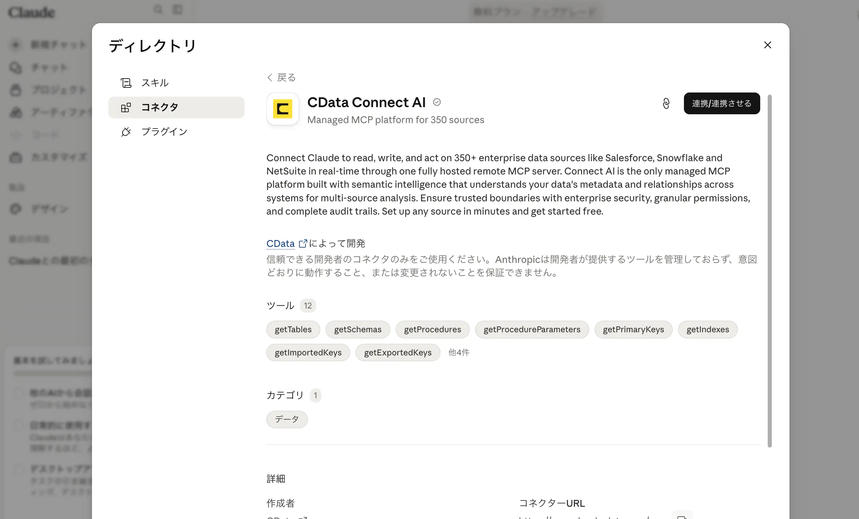This screenshot has width=859, height=519.
Task: Click the コネクターURL label
Action: coord(552,503)
